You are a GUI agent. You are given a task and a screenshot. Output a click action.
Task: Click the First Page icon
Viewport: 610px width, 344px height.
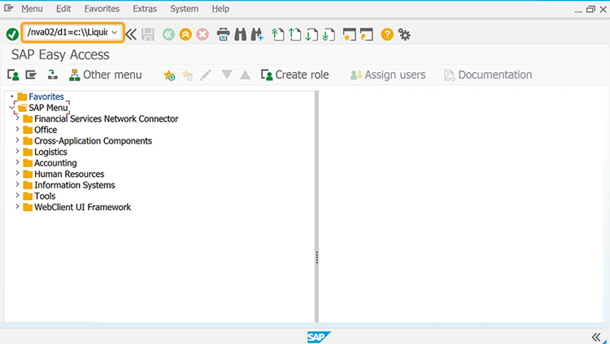(278, 34)
